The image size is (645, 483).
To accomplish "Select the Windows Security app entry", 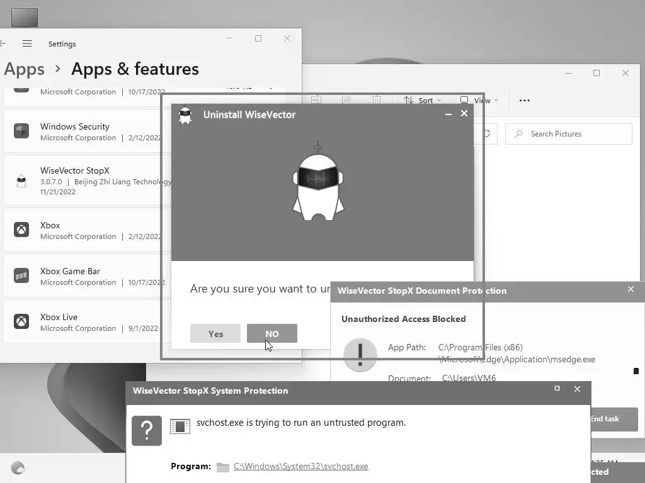I will [88, 131].
